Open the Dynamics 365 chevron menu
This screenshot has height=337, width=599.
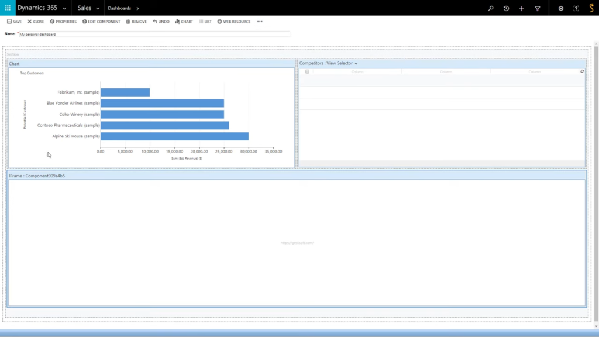point(64,8)
